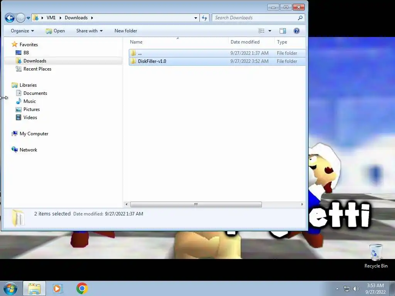Image resolution: width=395 pixels, height=296 pixels.
Task: Close the Downloads Explorer window
Action: coord(299,7)
